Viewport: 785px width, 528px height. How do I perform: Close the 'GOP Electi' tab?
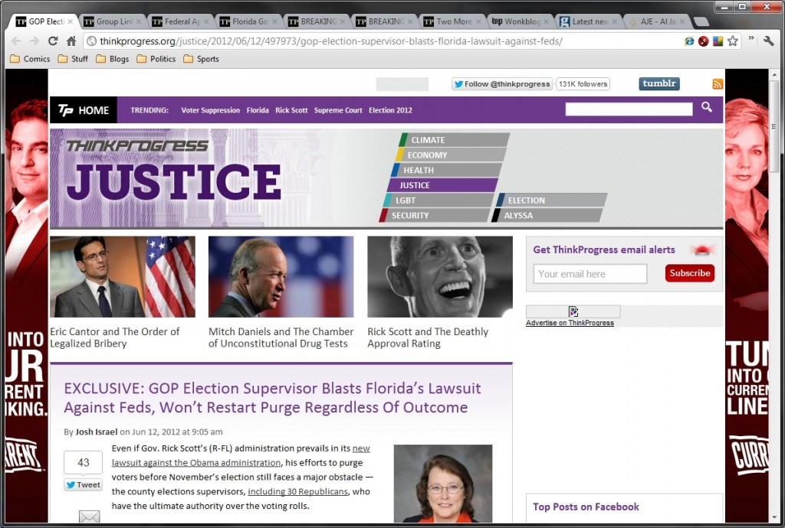(70, 21)
